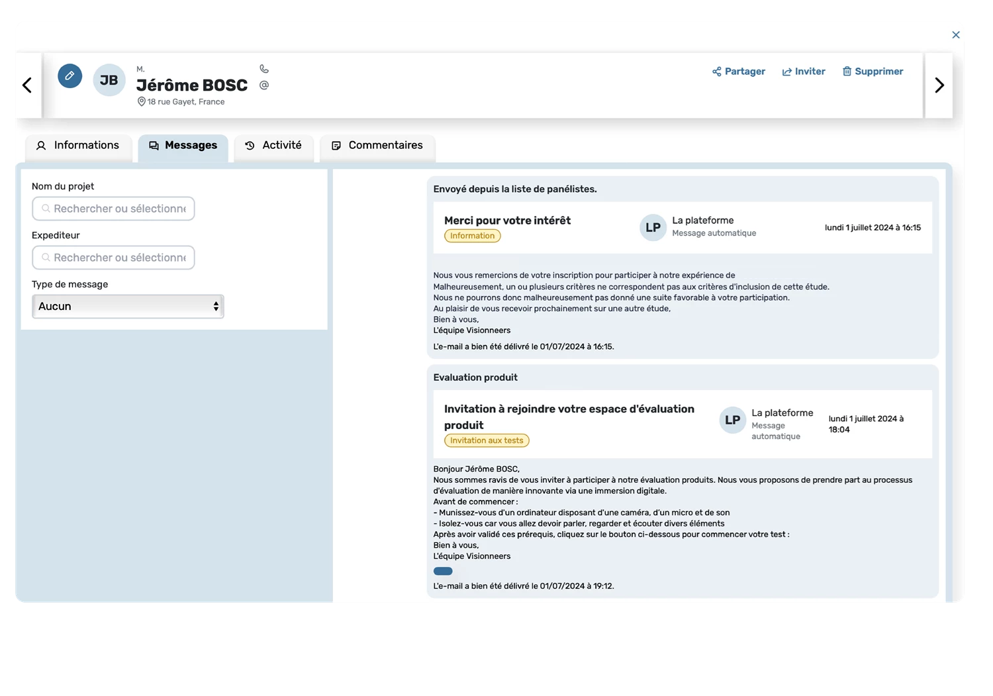Open the Informations tab

pos(78,146)
